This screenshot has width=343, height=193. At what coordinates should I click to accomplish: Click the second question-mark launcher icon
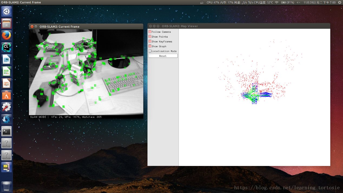point(6,155)
